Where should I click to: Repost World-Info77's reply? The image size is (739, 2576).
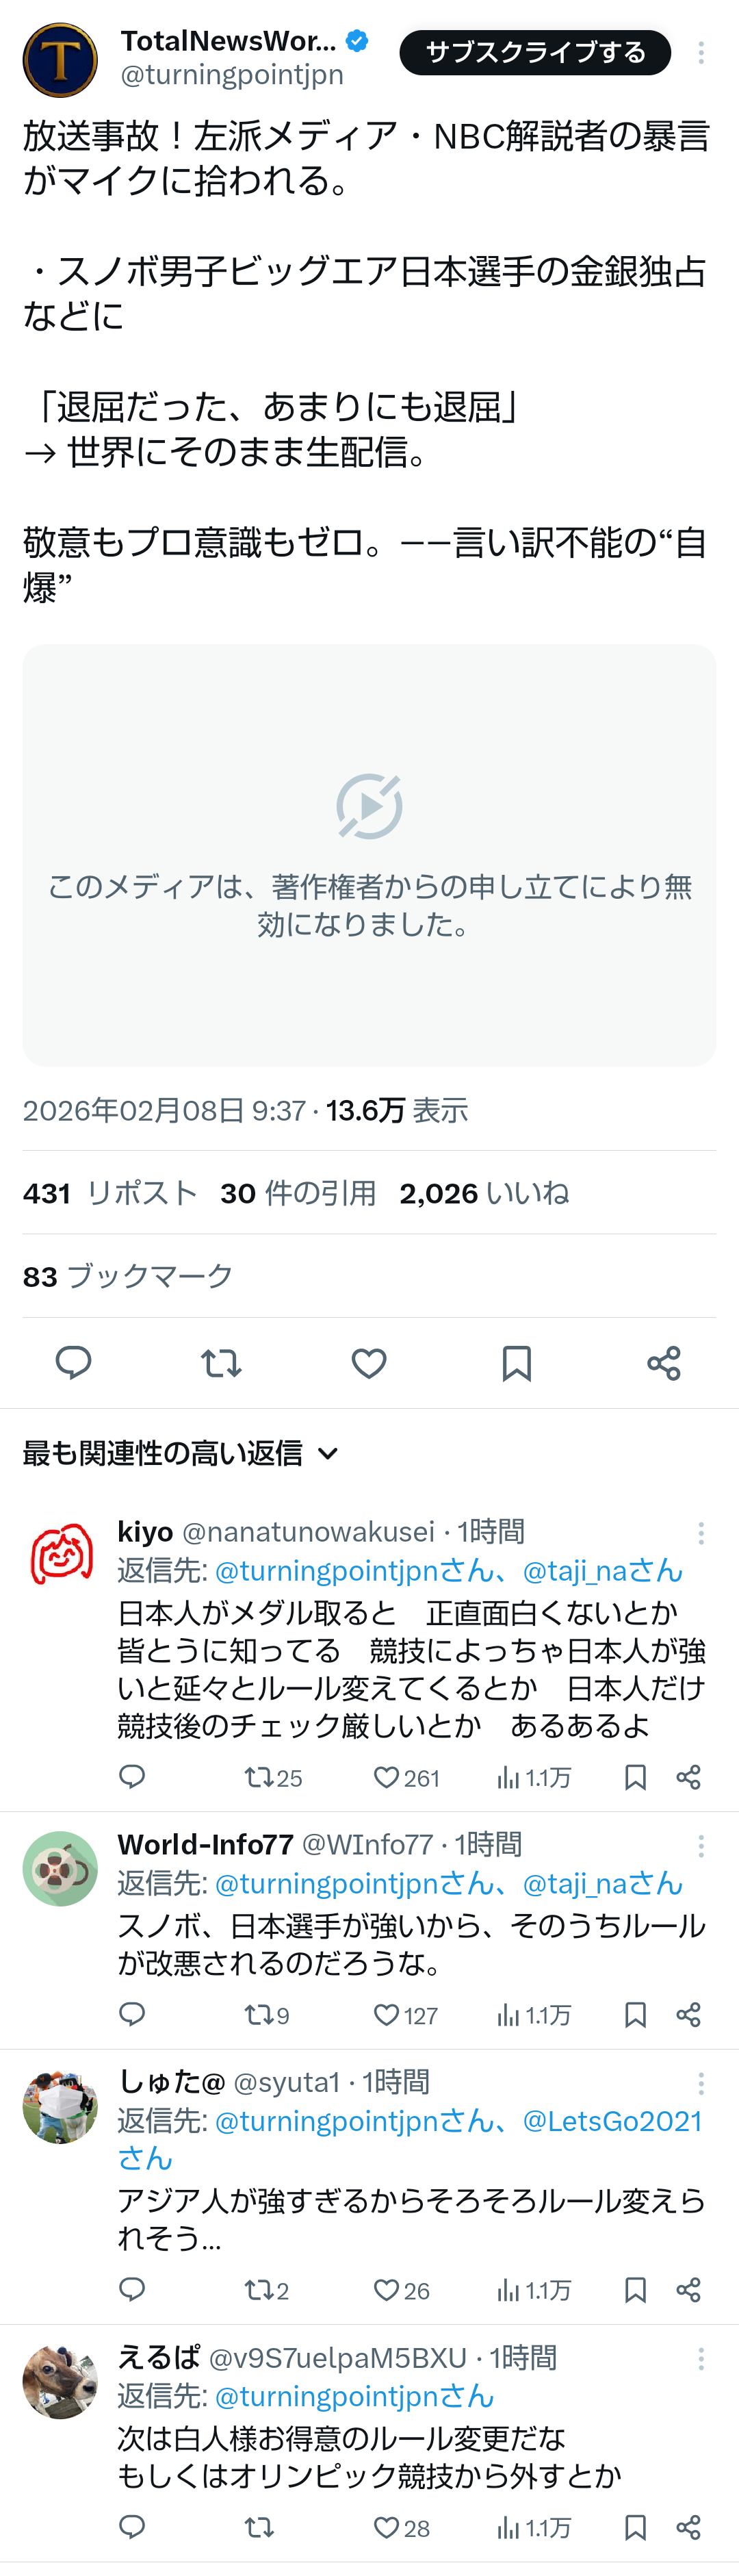pos(258,2015)
